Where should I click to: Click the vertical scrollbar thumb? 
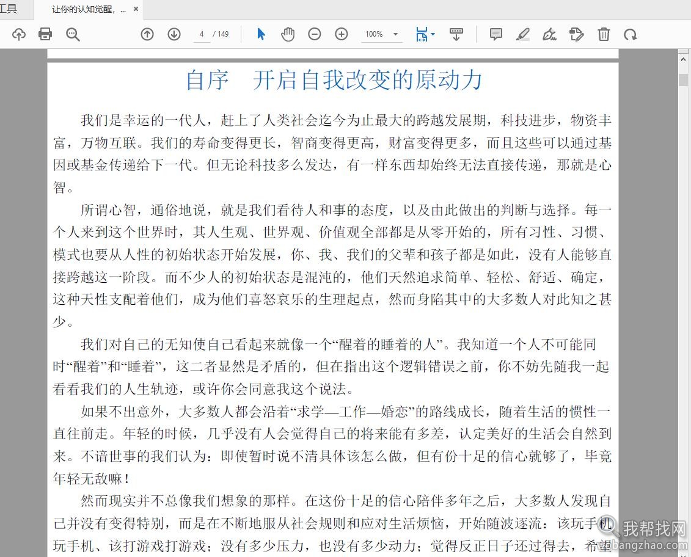click(684, 80)
